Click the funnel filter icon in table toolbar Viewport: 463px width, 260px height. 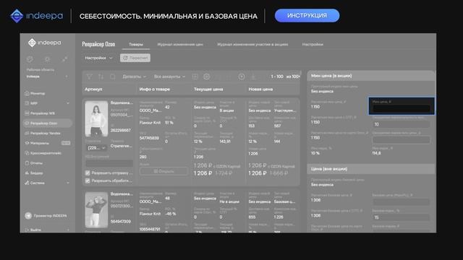coord(89,77)
